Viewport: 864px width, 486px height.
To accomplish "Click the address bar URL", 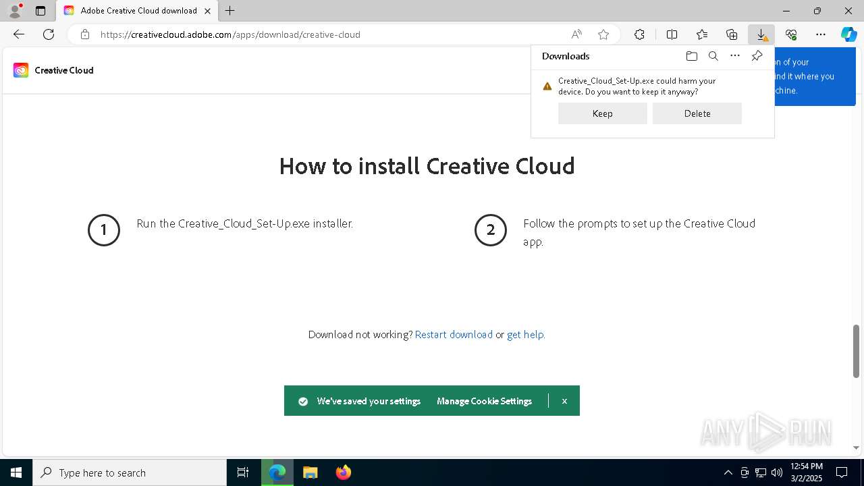I will tap(230, 34).
